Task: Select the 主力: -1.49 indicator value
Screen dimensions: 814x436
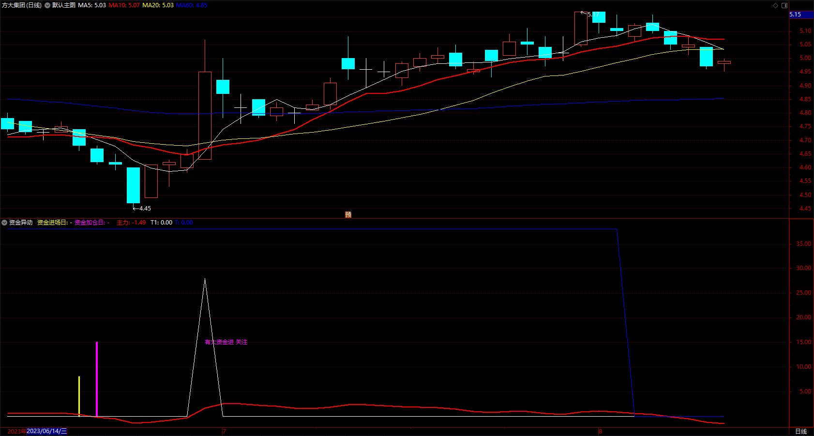Action: coord(131,223)
